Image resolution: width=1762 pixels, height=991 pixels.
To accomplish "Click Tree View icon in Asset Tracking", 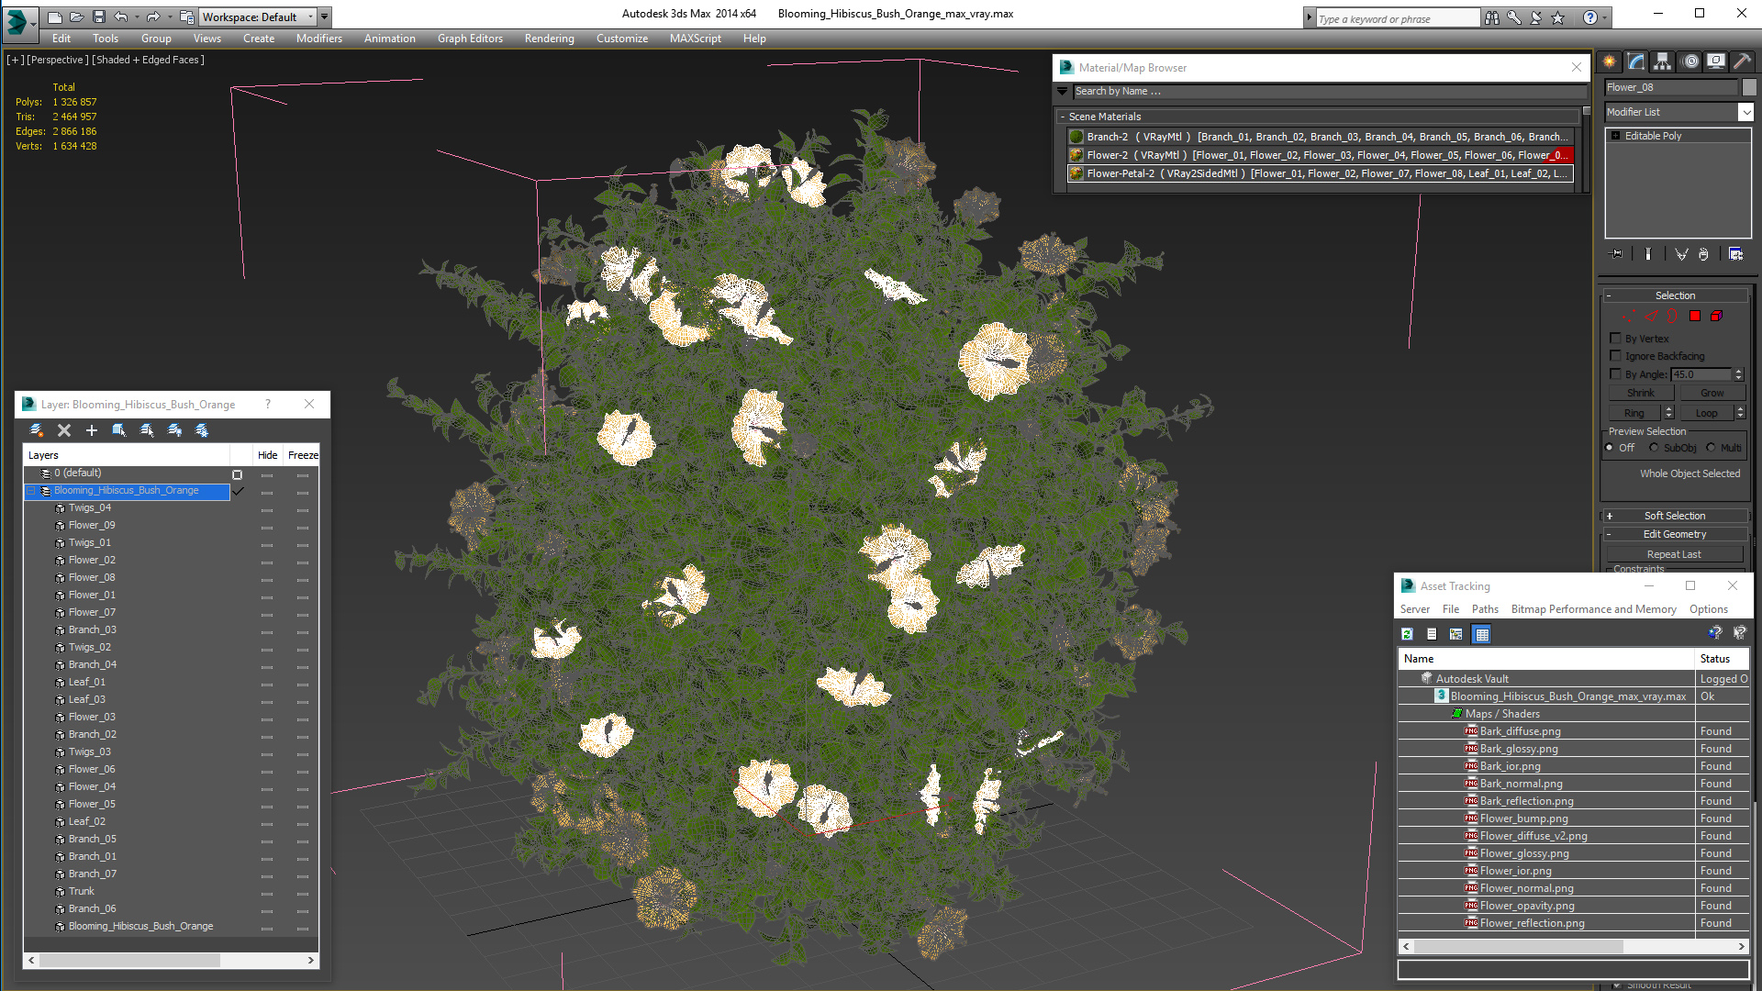I will coord(1455,634).
